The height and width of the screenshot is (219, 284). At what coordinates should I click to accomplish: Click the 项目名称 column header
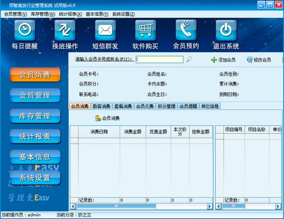click(257, 130)
